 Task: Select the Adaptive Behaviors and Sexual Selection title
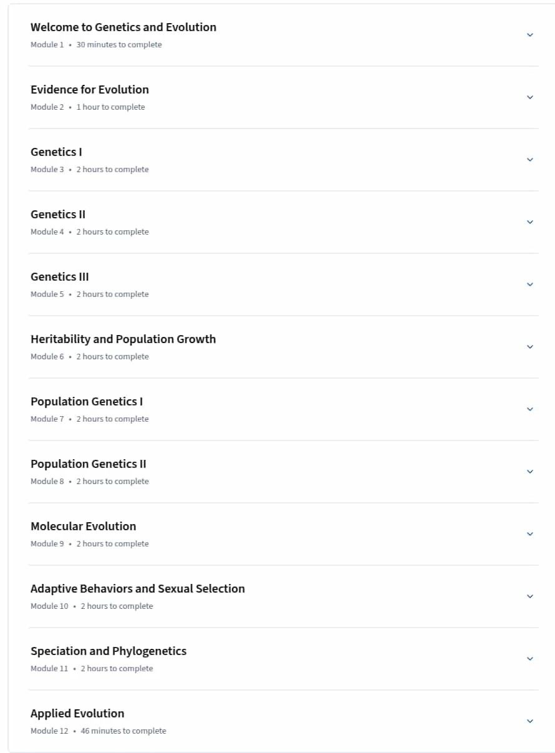138,589
